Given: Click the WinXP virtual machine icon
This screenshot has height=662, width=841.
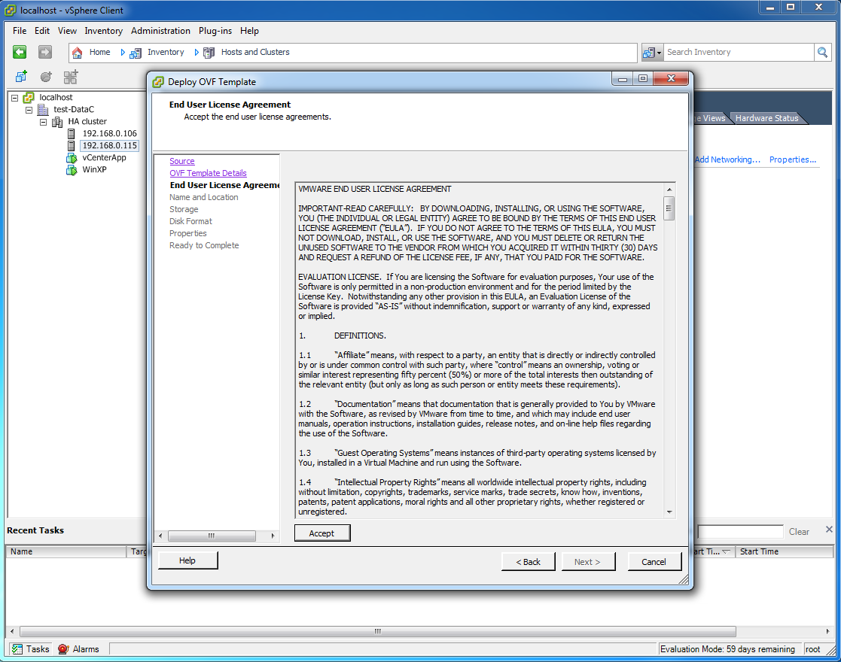Looking at the screenshot, I should [72, 170].
